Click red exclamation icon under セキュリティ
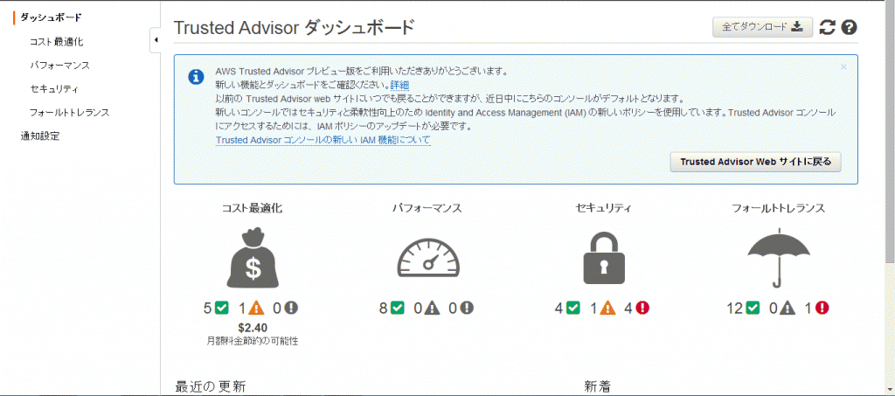The width and height of the screenshot is (895, 396). pyautogui.click(x=643, y=309)
